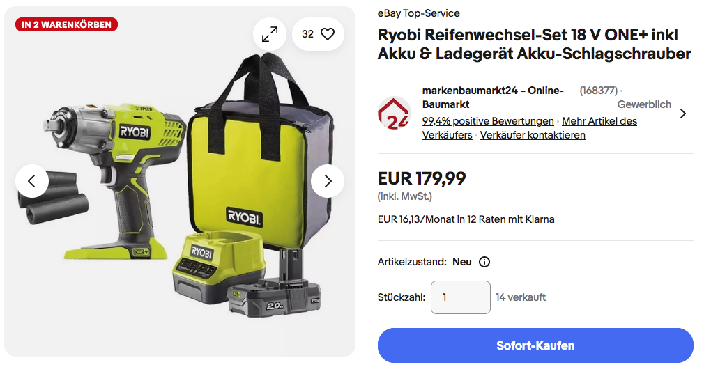
Task: Click seller name markenbaumarkt24 – Online-Baumarkt
Action: pyautogui.click(x=492, y=97)
